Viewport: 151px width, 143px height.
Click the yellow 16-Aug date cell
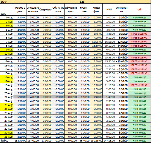7,77
